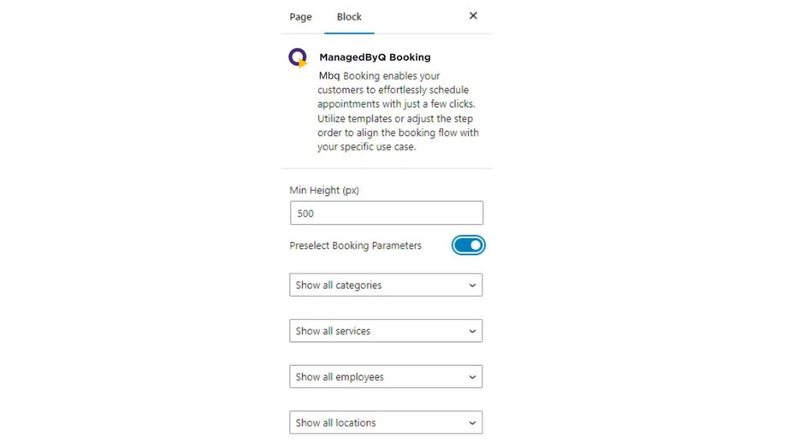Image resolution: width=787 pixels, height=442 pixels.
Task: Click the ManagedByQ Booking block title
Action: [375, 57]
